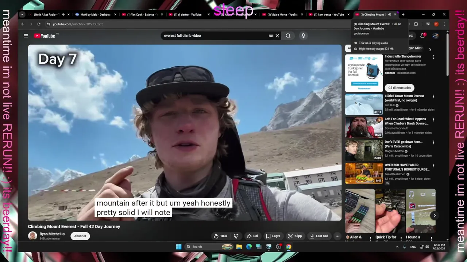Viewport: 467px width, 262px height.
Task: Go back with the browser back arrow
Action: click(x=23, y=24)
